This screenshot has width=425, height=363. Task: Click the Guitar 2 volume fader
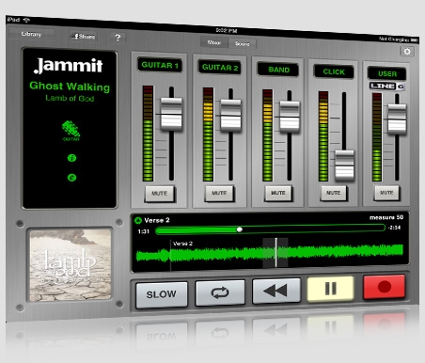click(230, 115)
